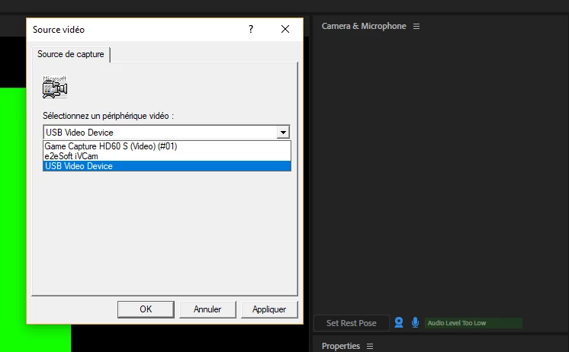Open the Properties panel menu
Image resolution: width=569 pixels, height=352 pixels.
coord(370,346)
